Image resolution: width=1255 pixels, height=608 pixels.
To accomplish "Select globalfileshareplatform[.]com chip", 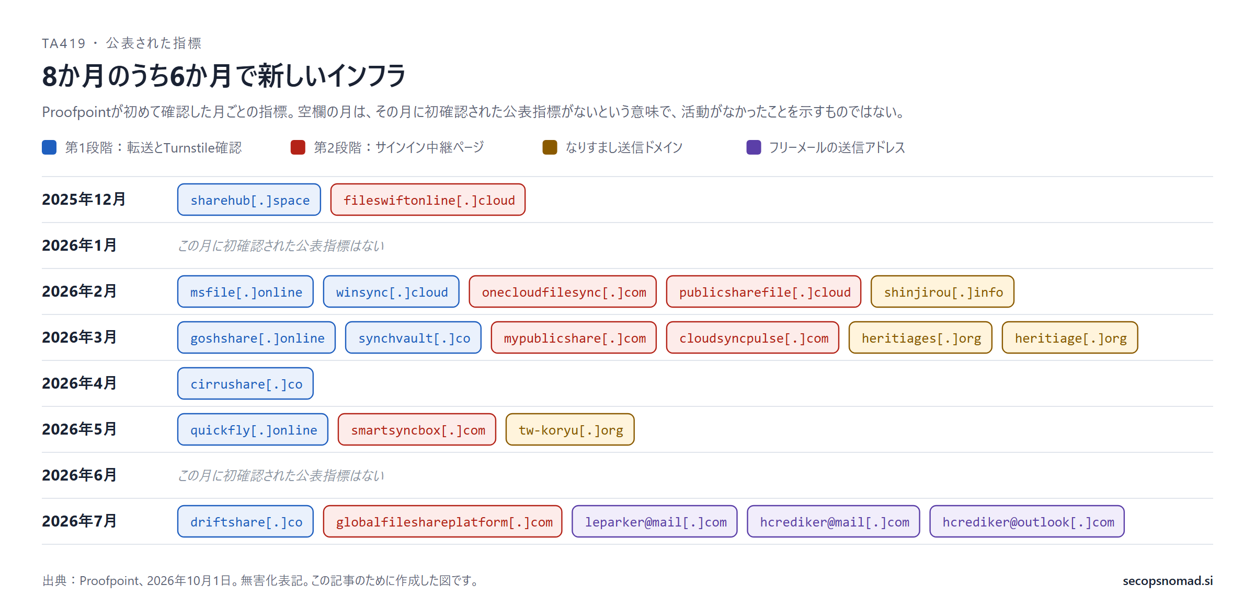I will [x=443, y=521].
